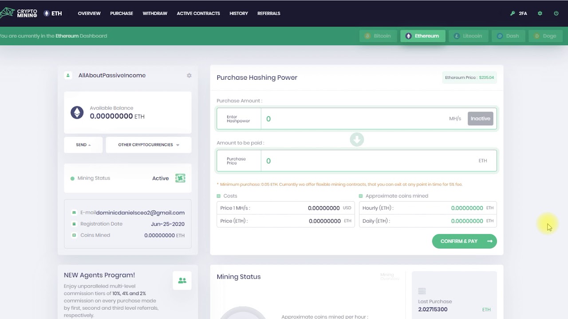Viewport: 568px width, 319px height.
Task: Open History page
Action: (239, 13)
